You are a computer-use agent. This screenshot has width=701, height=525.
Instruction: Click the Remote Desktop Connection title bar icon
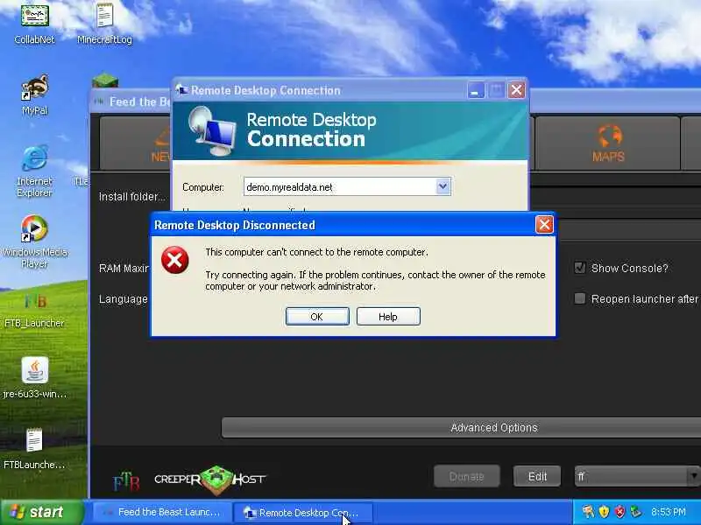click(x=181, y=90)
